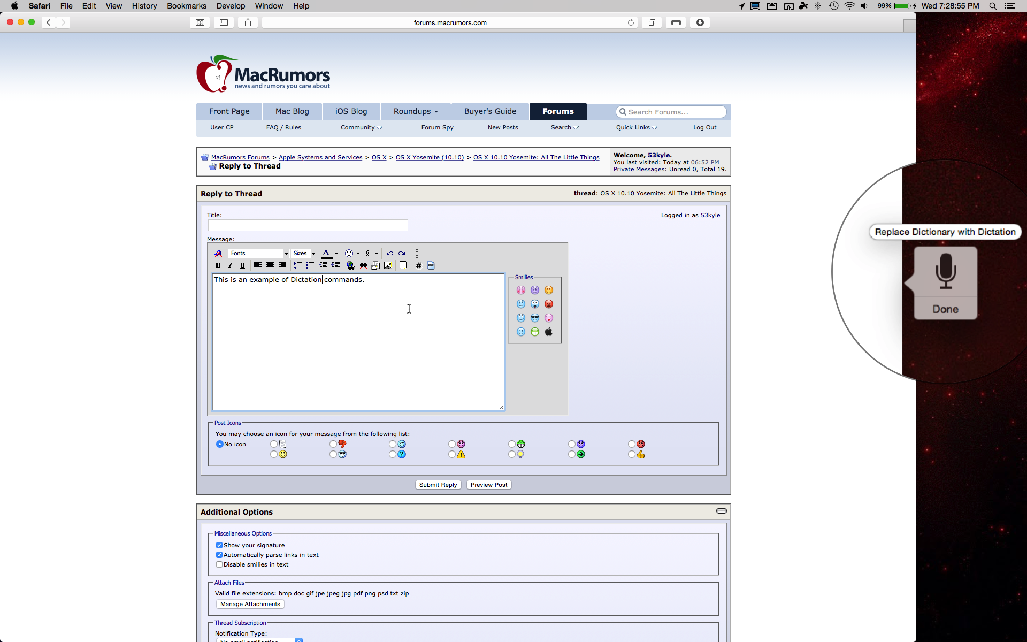Open the Private Messages link
This screenshot has height=642, width=1027.
click(x=639, y=169)
